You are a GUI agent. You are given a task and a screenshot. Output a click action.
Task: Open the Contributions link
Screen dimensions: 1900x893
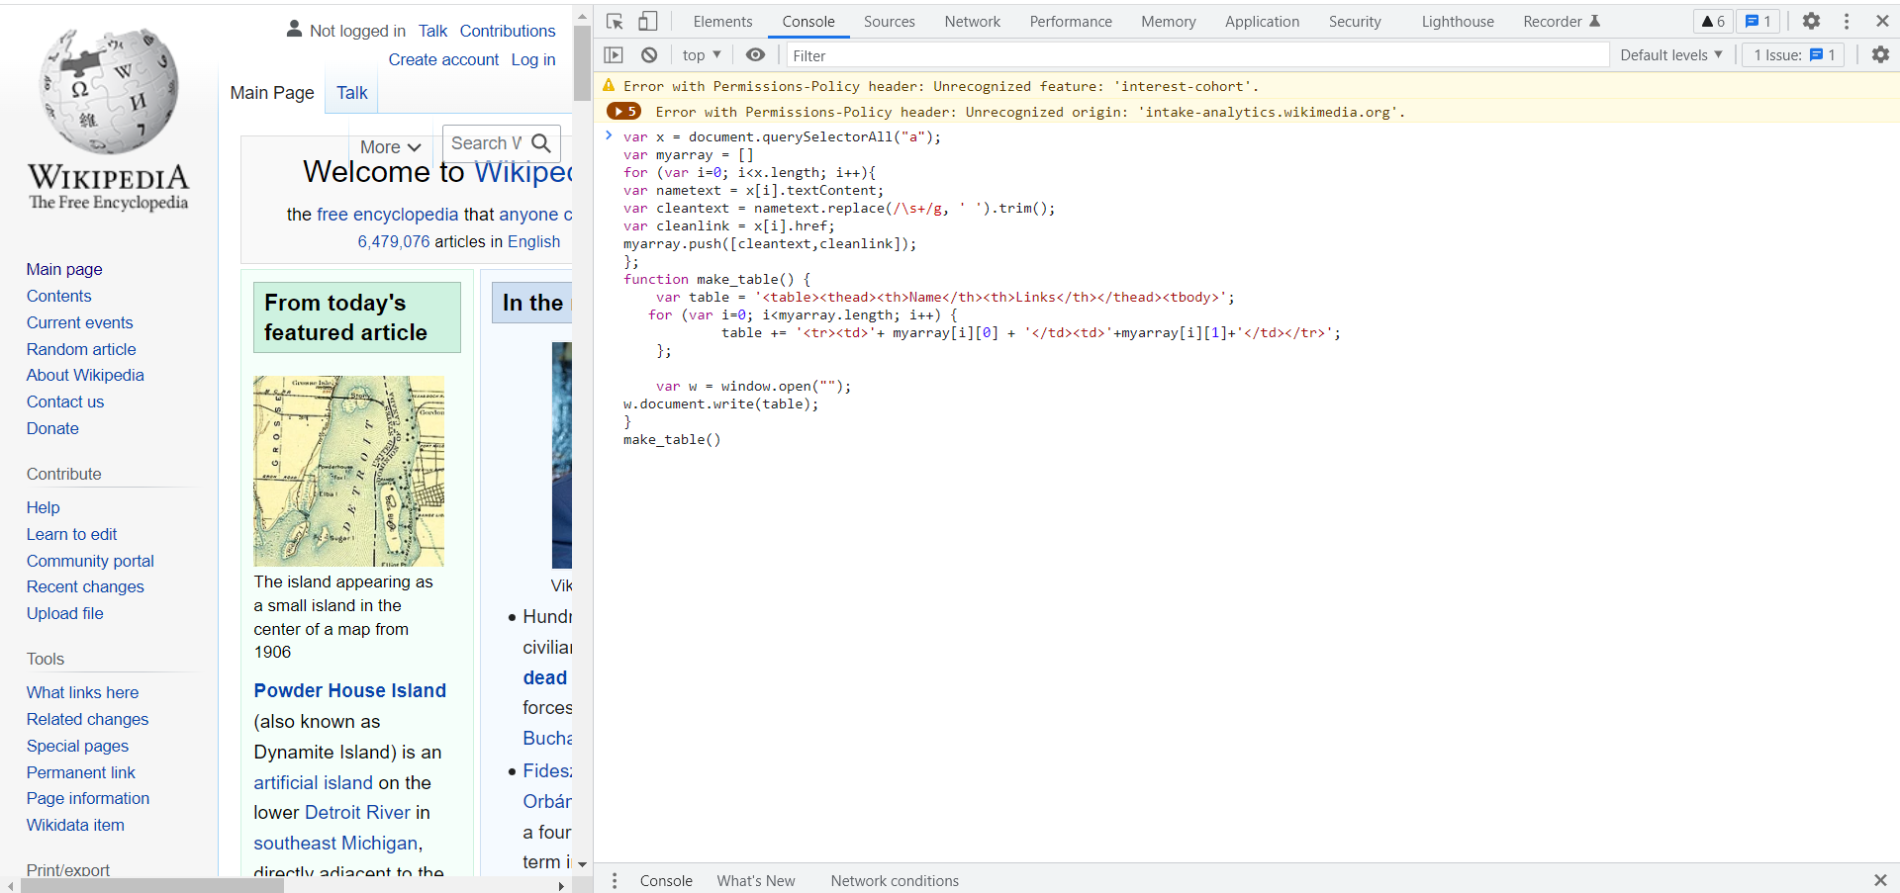[x=508, y=31]
